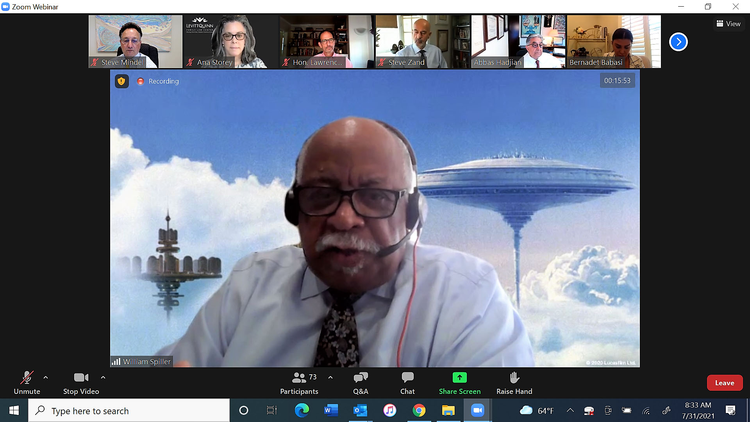Select Ana Storey video thumbnail
Viewport: 750px width, 422px height.
tap(231, 41)
